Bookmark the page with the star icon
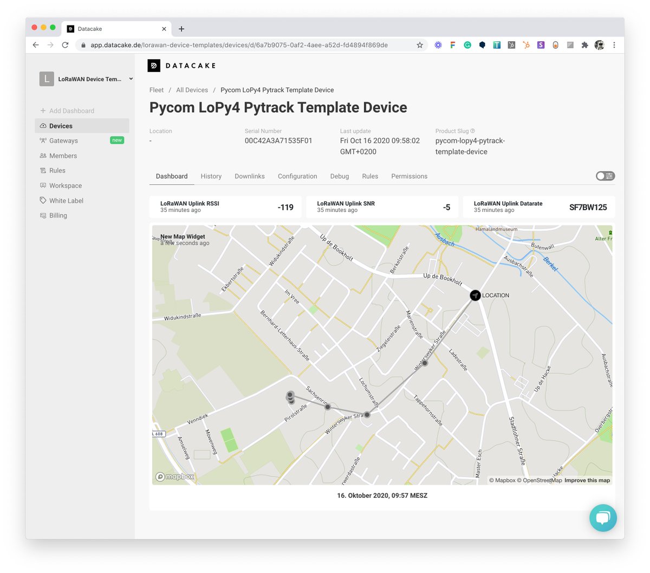Image resolution: width=650 pixels, height=573 pixels. (420, 45)
